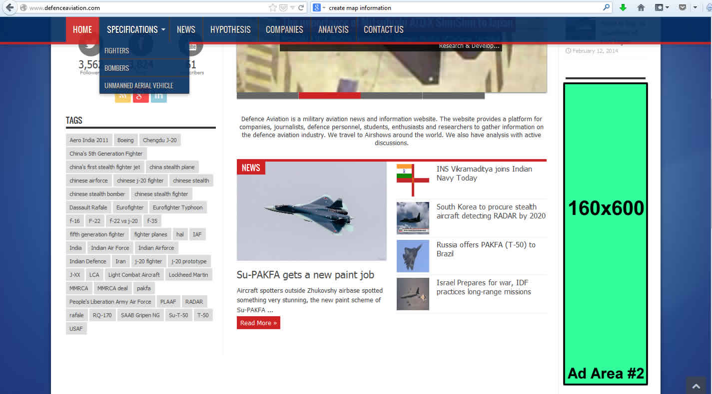Click the Twitter follower icon

89,45
